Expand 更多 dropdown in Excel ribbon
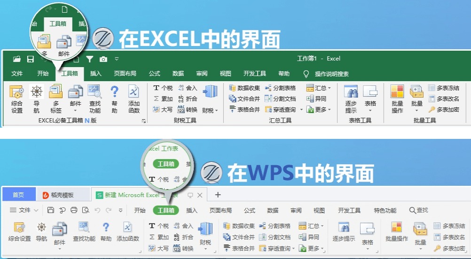The height and width of the screenshot is (259, 471). 329,110
